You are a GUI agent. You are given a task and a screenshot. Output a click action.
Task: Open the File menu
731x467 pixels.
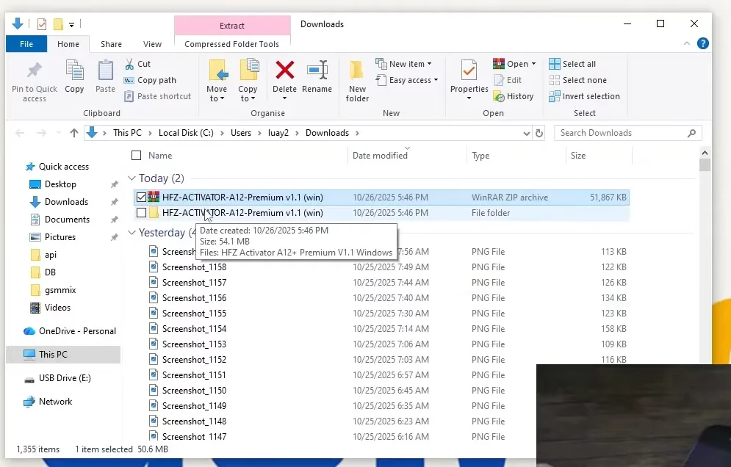coord(26,44)
